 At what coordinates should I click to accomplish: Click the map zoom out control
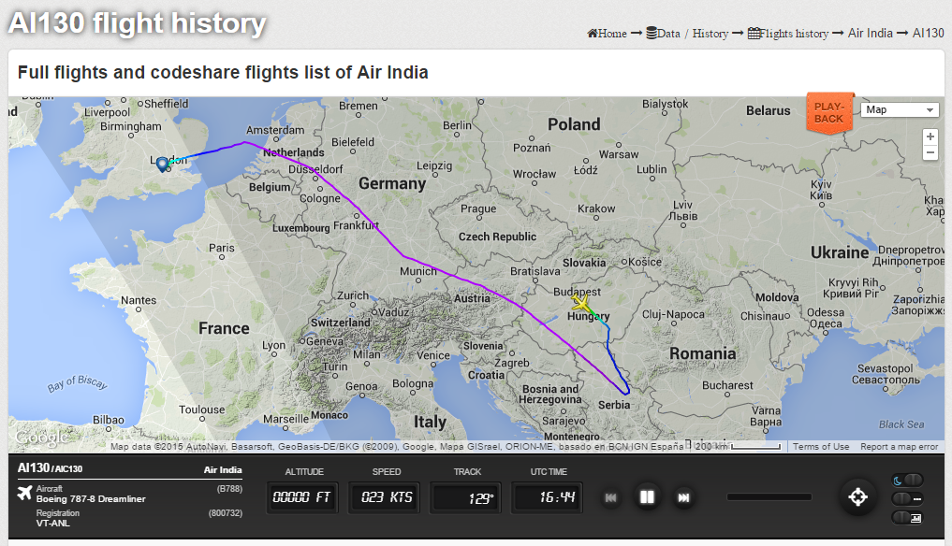pyautogui.click(x=930, y=152)
